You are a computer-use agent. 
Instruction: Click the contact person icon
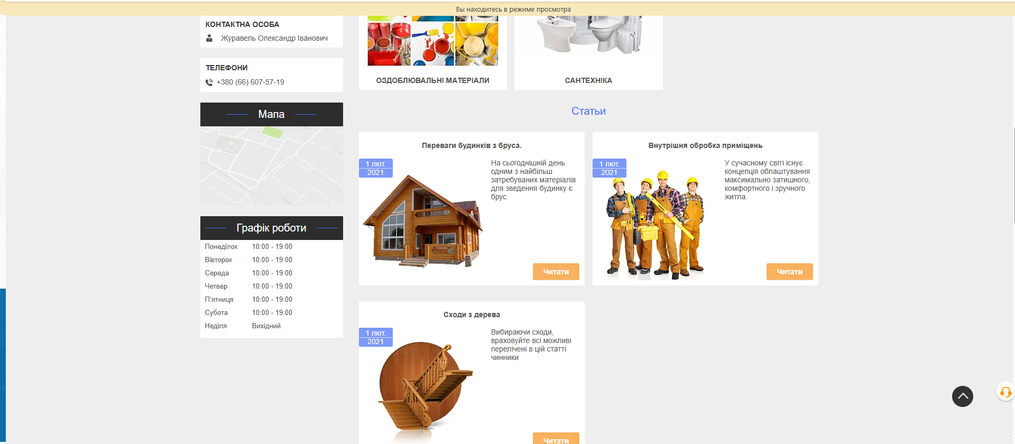click(x=209, y=38)
